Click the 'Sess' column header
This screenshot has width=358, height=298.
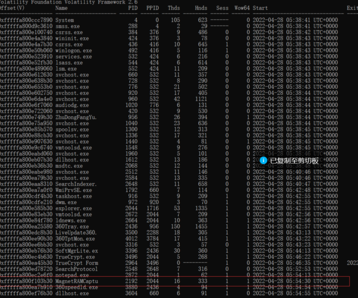(222, 8)
